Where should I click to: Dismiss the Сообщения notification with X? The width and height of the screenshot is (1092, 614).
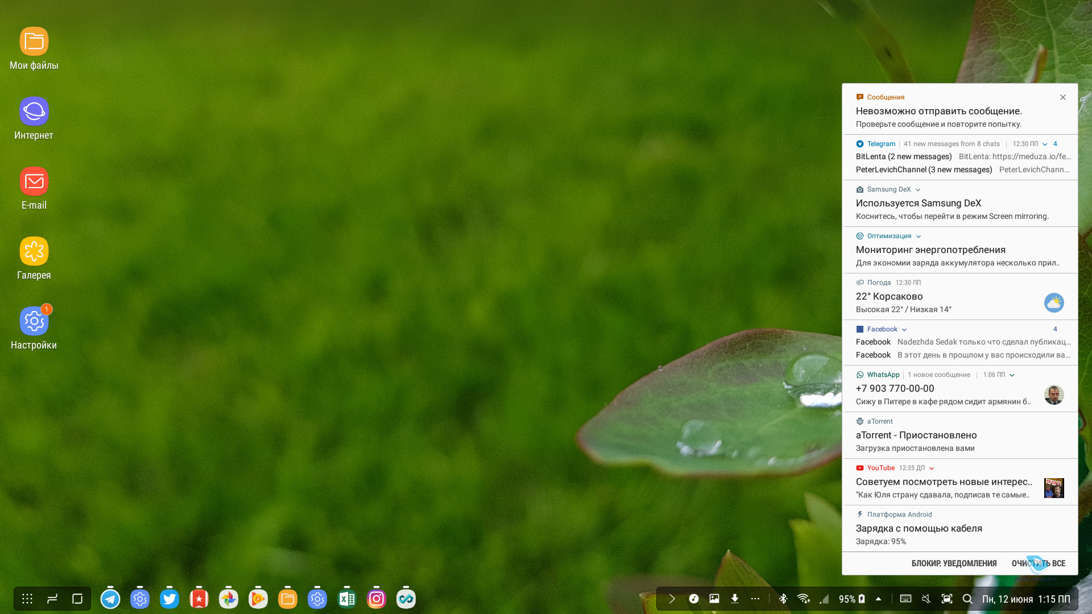(1063, 97)
